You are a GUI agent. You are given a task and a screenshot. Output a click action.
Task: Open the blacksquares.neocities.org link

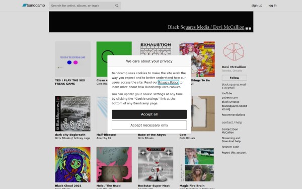[234, 107]
